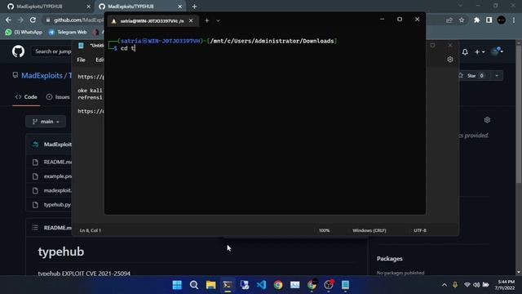The width and height of the screenshot is (522, 294).
Task: Click the GitHub search field
Action: pyautogui.click(x=52, y=51)
